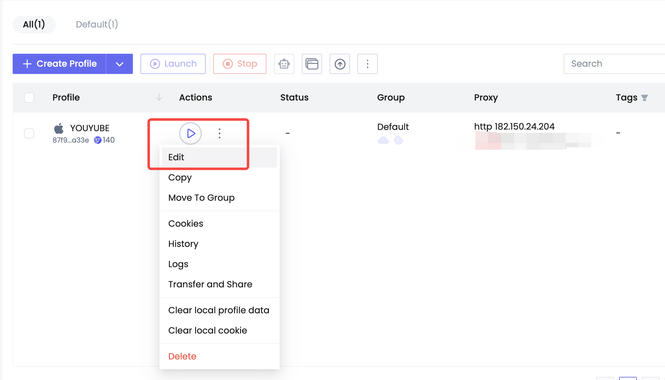Image resolution: width=665 pixels, height=380 pixels.
Task: Open the vertical dots menu on YOUYUBE row
Action: point(219,133)
